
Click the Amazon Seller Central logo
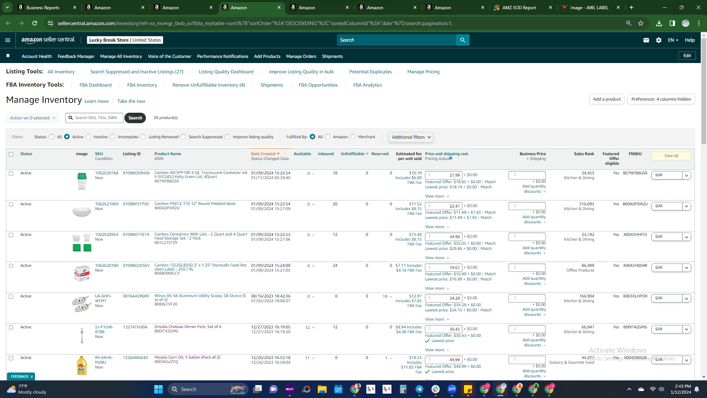(x=48, y=40)
